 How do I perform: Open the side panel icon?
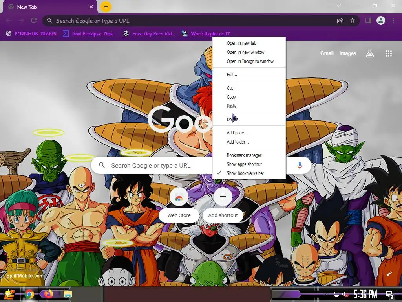pos(368,20)
